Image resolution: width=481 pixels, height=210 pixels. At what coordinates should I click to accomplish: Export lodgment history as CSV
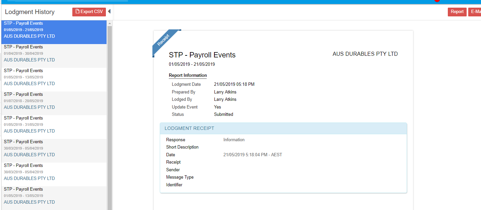click(89, 12)
